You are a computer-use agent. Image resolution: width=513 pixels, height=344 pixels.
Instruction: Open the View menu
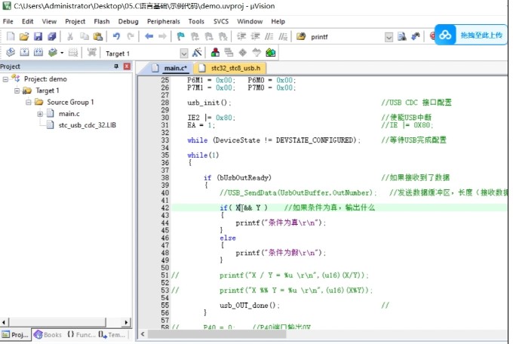[x=49, y=22]
